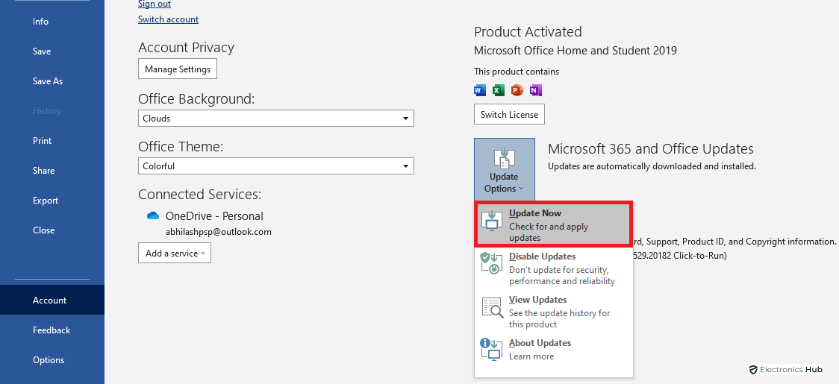839x384 pixels.
Task: Click the Manage Settings button
Action: click(x=178, y=69)
